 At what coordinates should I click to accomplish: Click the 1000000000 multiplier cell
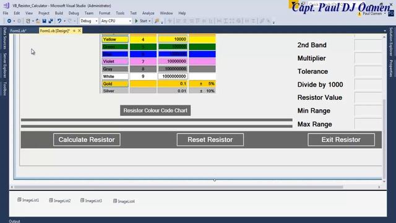(x=173, y=76)
